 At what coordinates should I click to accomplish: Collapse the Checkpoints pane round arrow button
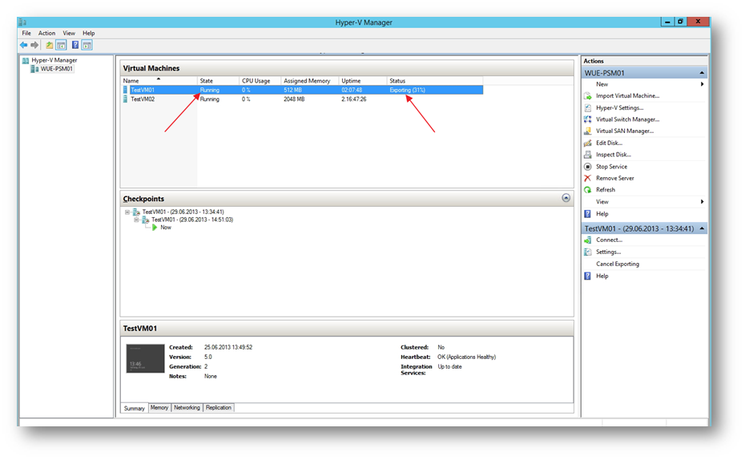(566, 198)
